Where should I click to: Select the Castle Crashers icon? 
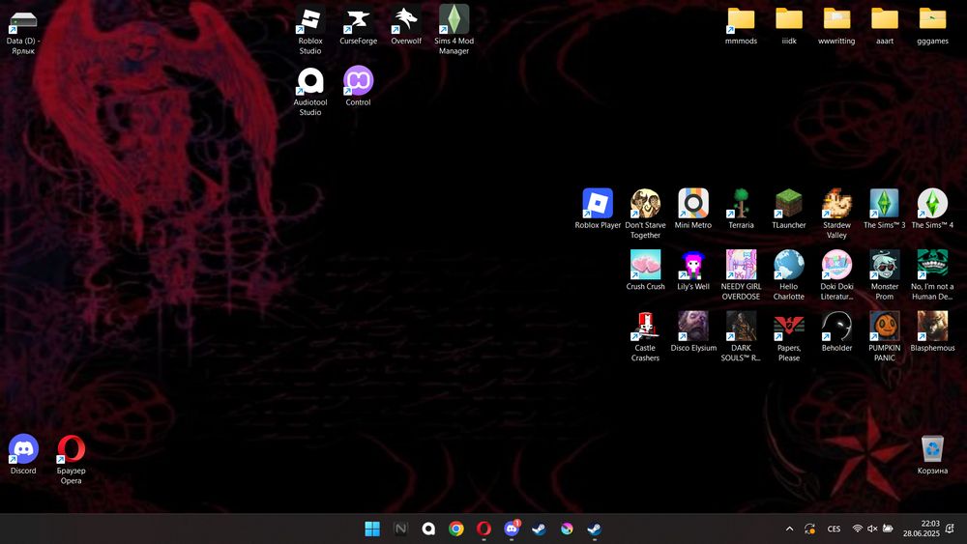click(x=646, y=337)
